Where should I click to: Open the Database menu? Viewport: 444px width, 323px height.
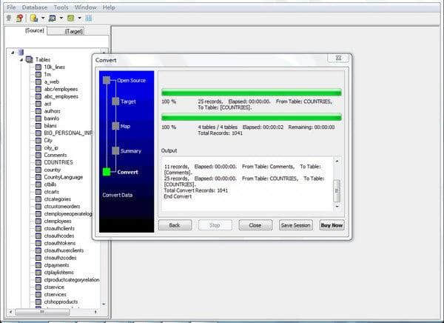[x=34, y=7]
